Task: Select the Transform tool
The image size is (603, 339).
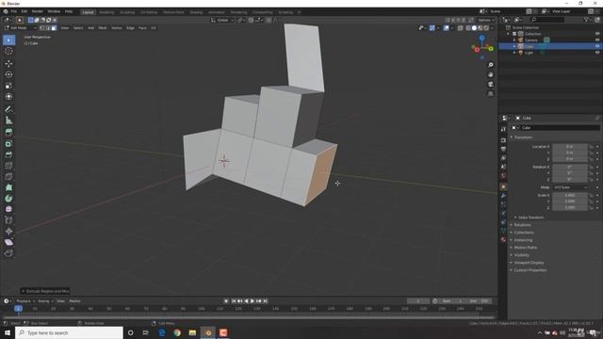Action: [8, 96]
